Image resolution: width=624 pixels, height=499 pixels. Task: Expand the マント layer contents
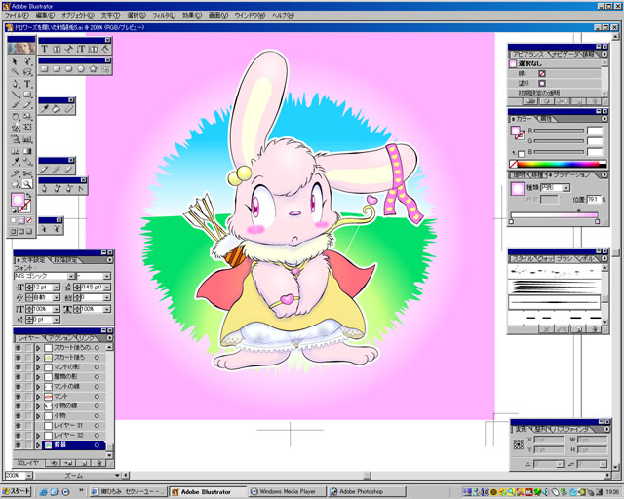point(38,397)
